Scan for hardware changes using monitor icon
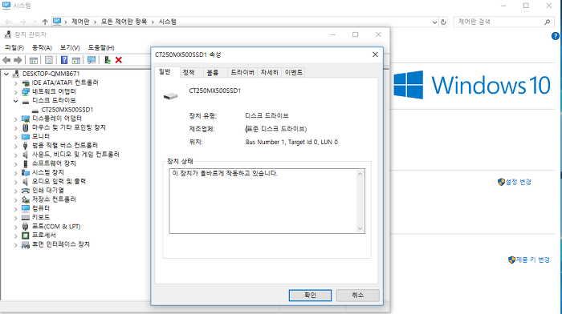The height and width of the screenshot is (314, 562). coord(92,60)
